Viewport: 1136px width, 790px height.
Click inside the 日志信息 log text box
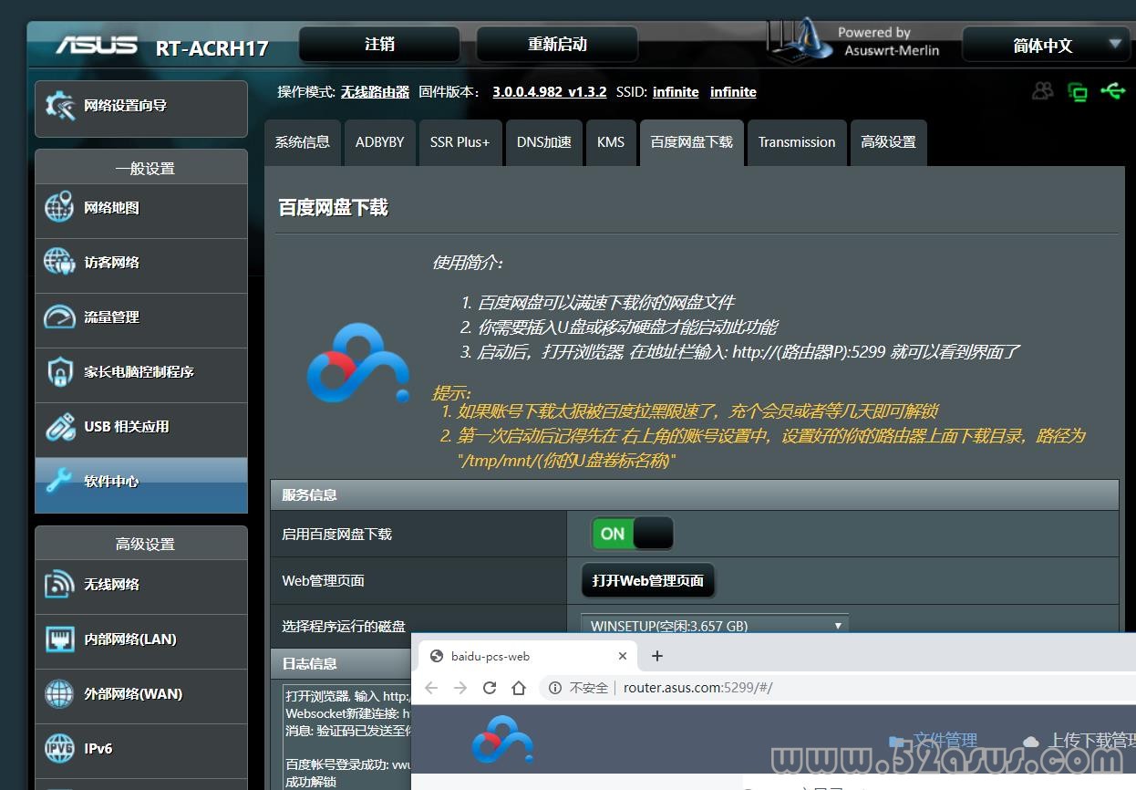click(x=346, y=737)
